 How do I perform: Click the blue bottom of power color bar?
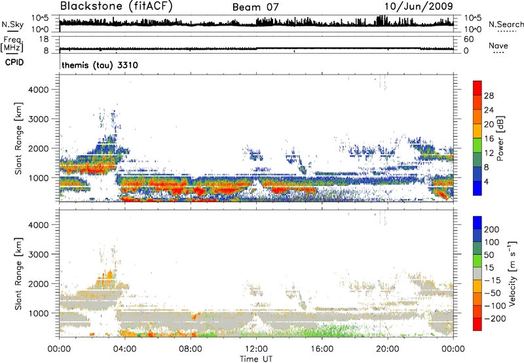pos(477,188)
